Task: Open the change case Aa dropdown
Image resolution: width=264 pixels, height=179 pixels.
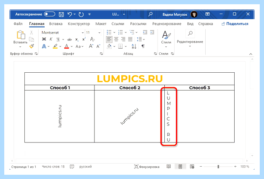Action: pos(80,46)
